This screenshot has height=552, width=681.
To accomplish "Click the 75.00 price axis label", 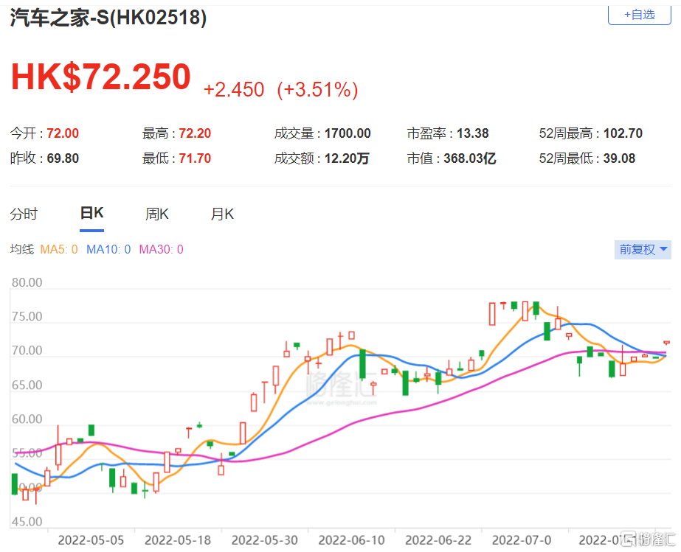I will [27, 316].
